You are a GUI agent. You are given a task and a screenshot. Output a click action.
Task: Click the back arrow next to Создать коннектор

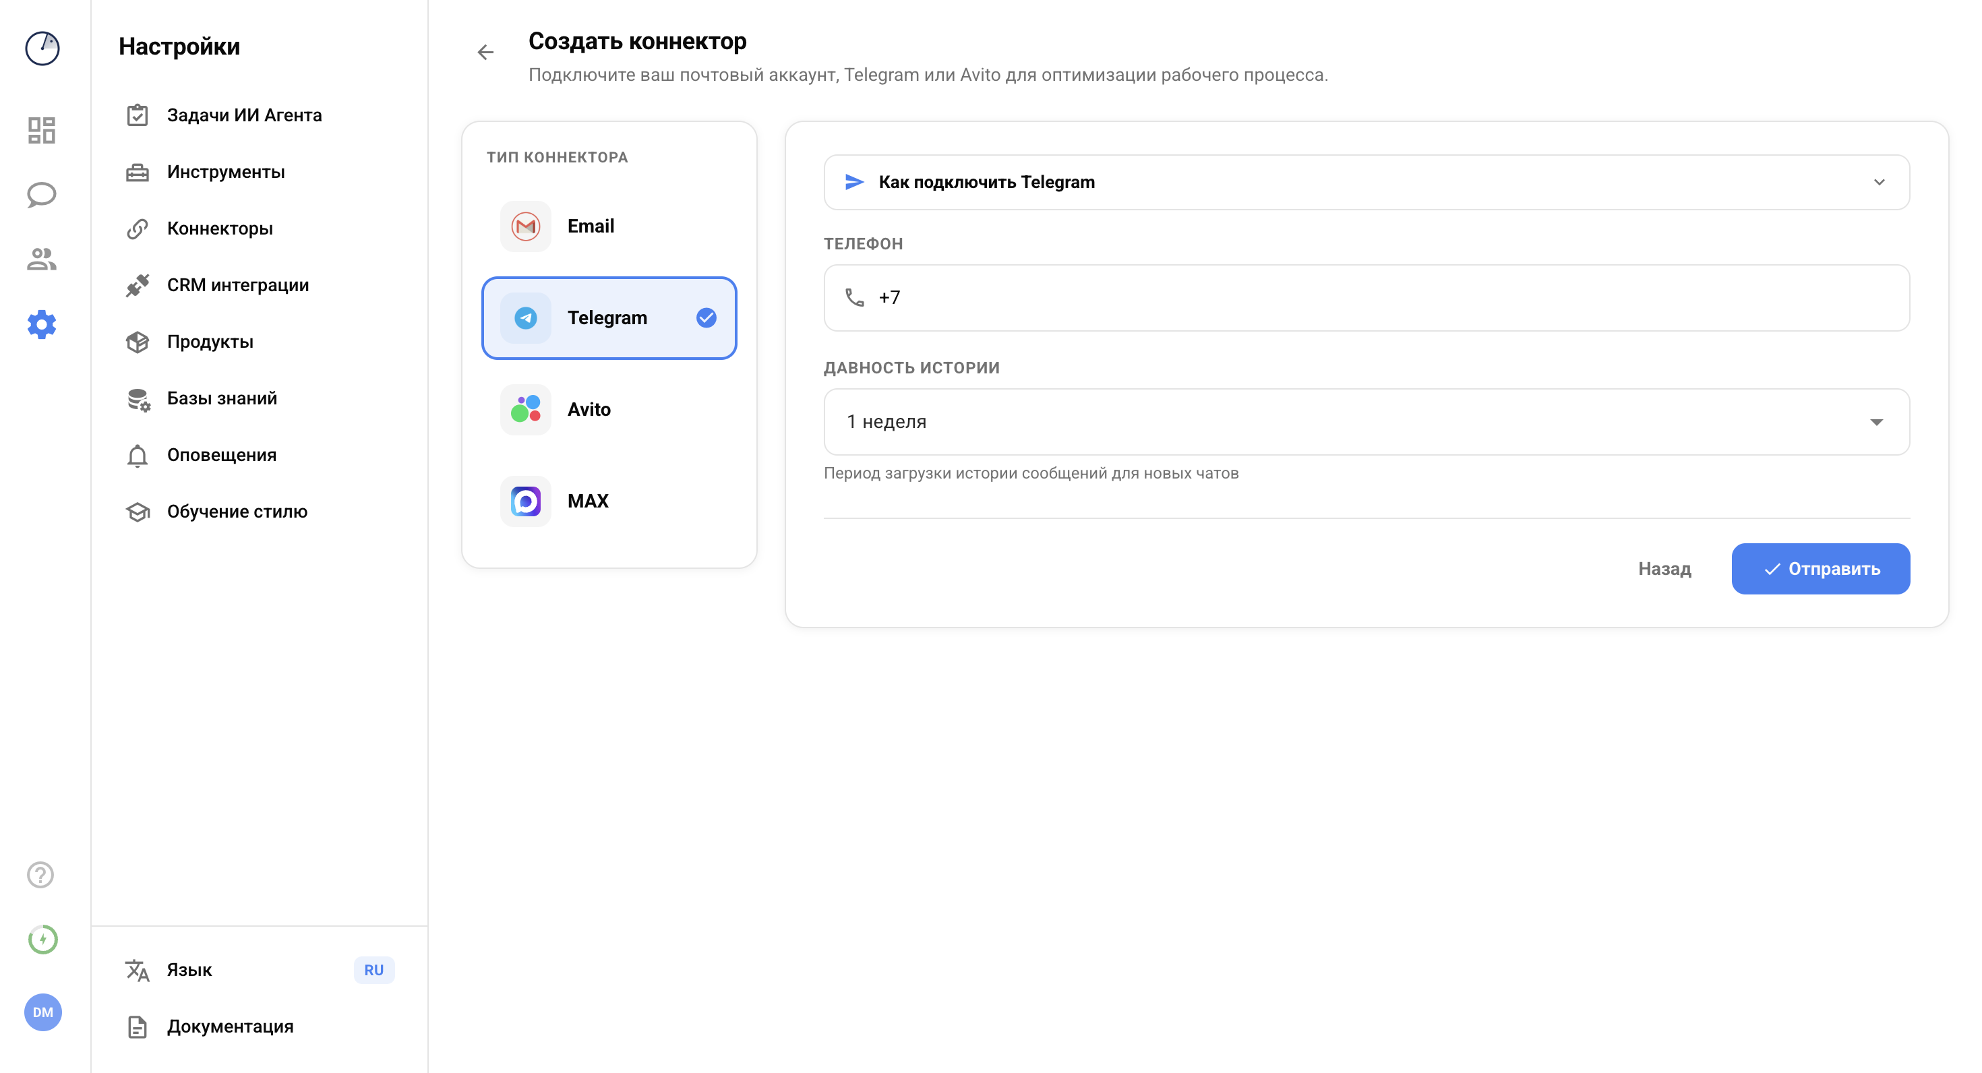pos(485,53)
